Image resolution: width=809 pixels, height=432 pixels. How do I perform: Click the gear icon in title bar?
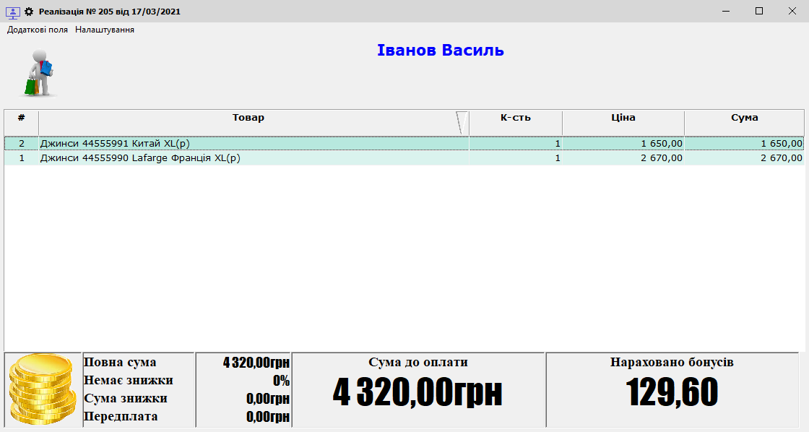pos(29,12)
